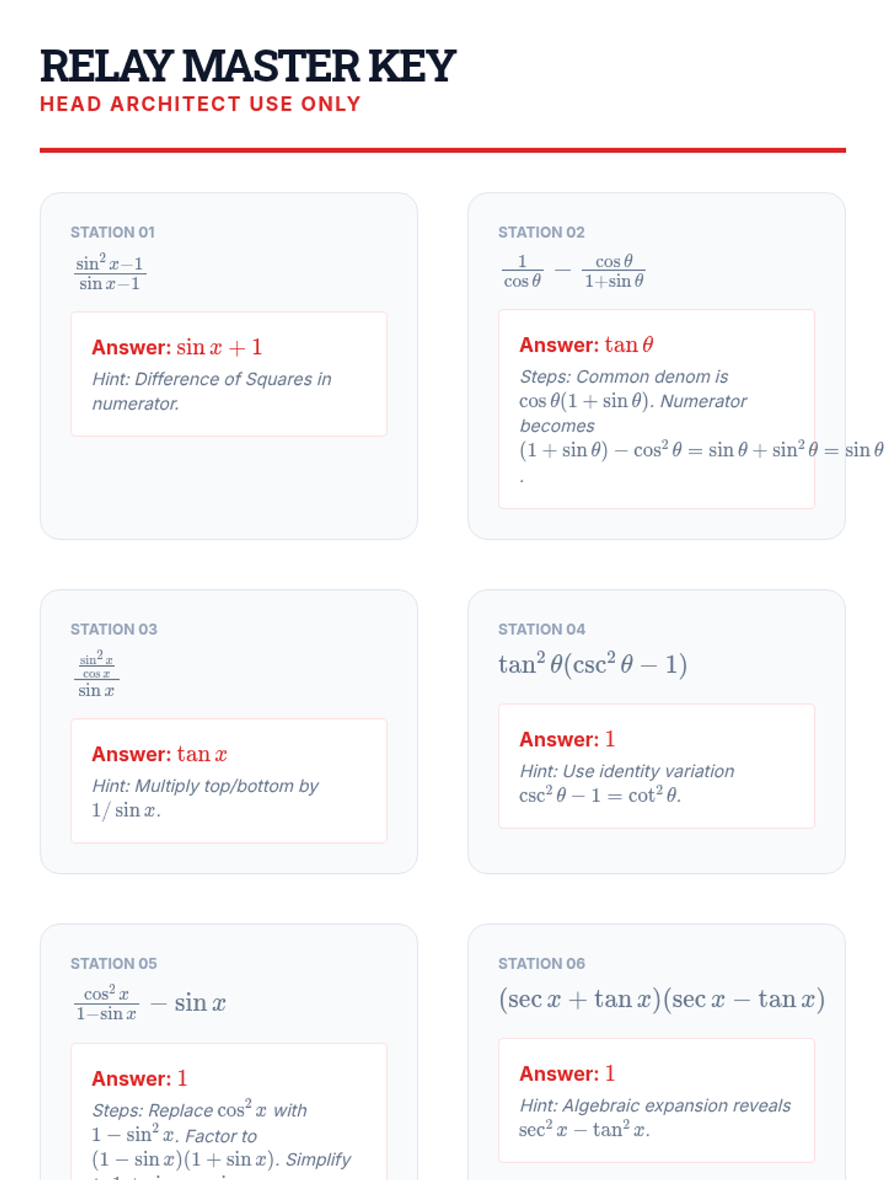Screen dimensions: 885x1180
Task: Select the (sec x + tan x)(sec x − tan x) expression
Action: coord(662,999)
